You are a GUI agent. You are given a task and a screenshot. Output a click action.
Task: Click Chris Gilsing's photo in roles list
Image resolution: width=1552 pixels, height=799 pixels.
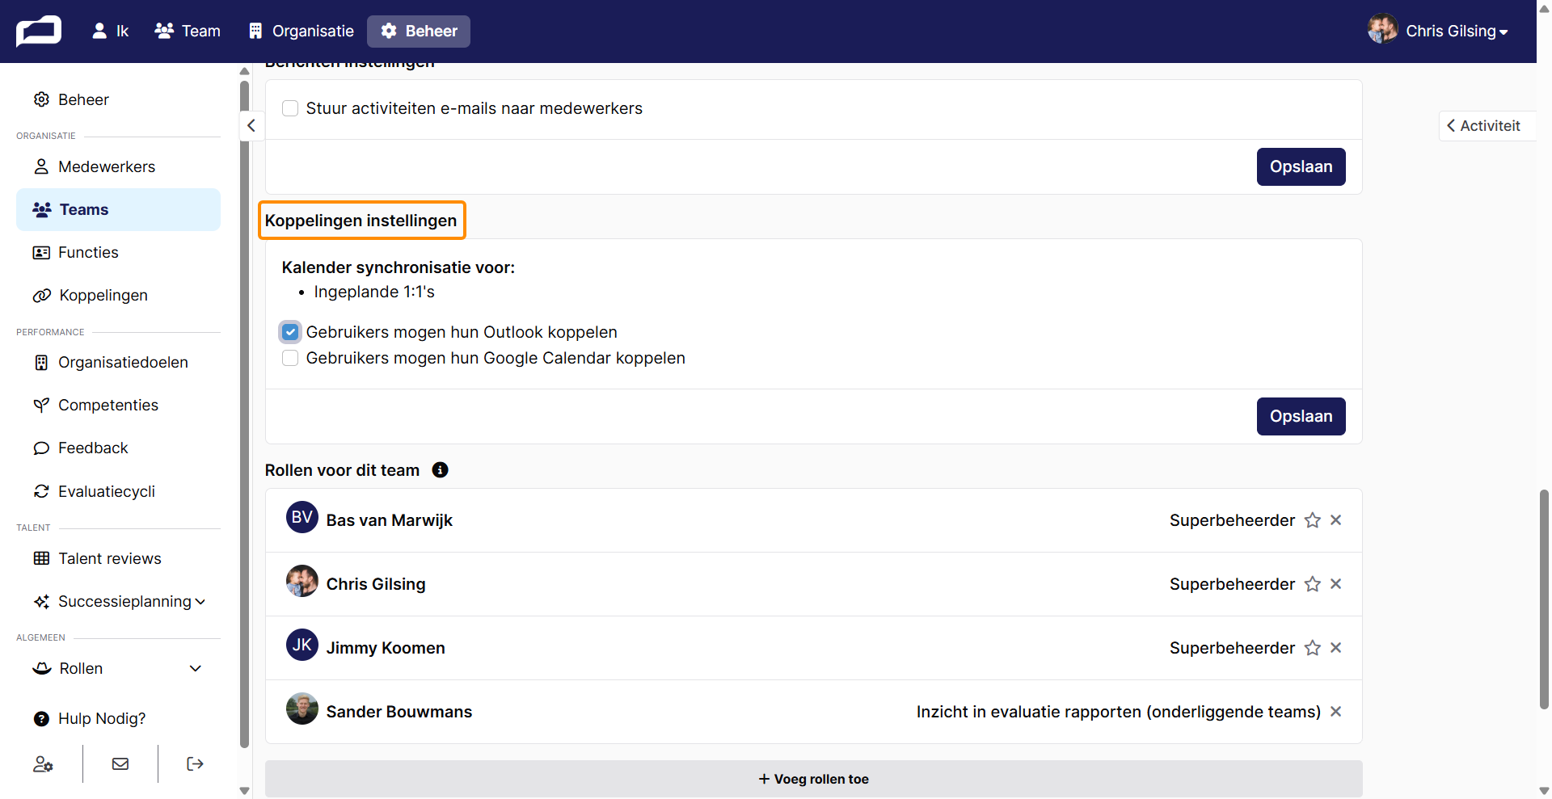pos(302,581)
